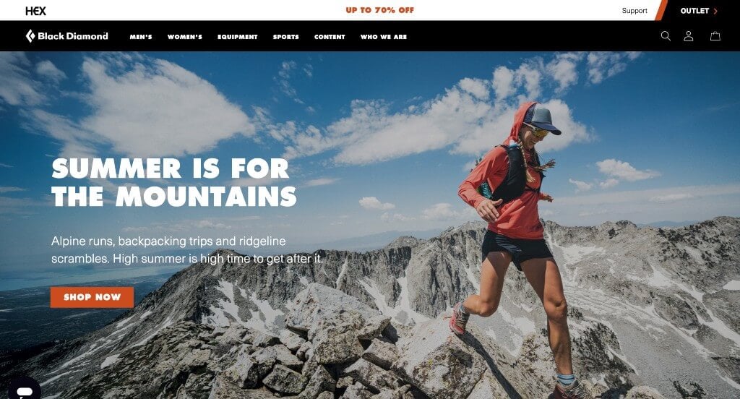
Task: Click the Black Diamond logo
Action: coord(66,36)
